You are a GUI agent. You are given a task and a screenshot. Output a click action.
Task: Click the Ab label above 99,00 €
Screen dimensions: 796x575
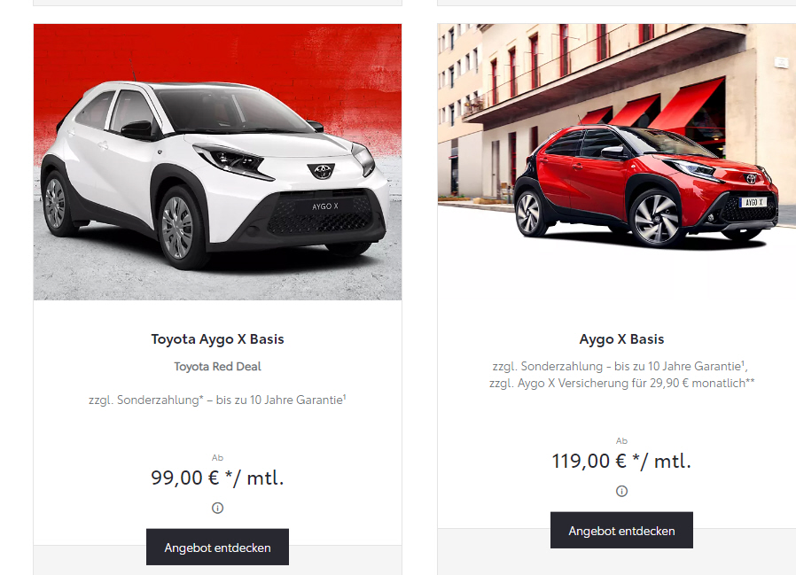pyautogui.click(x=217, y=458)
